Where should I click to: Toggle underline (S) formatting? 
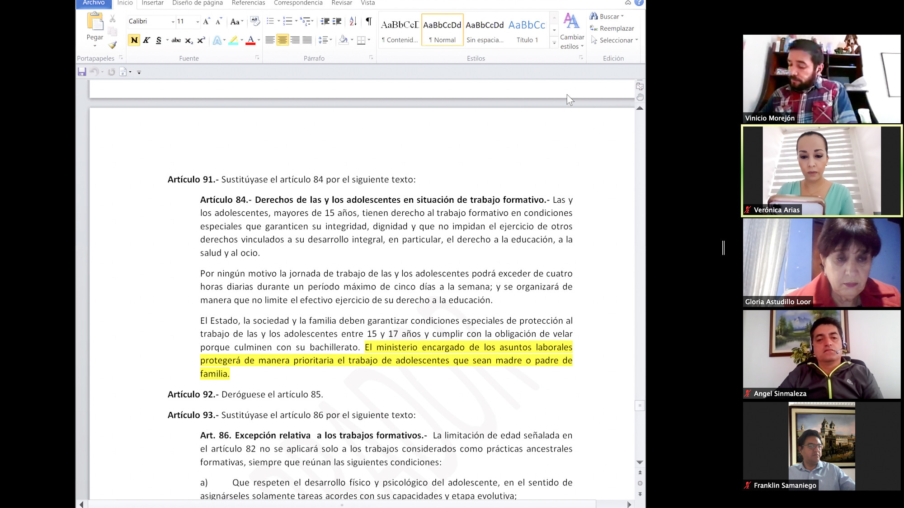pyautogui.click(x=159, y=40)
